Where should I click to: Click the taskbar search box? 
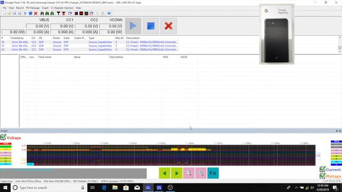(x=49, y=187)
